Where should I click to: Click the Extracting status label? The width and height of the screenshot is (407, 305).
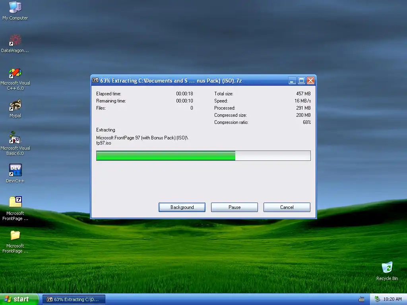coord(106,130)
